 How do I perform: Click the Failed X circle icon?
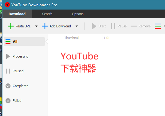click(x=8, y=101)
